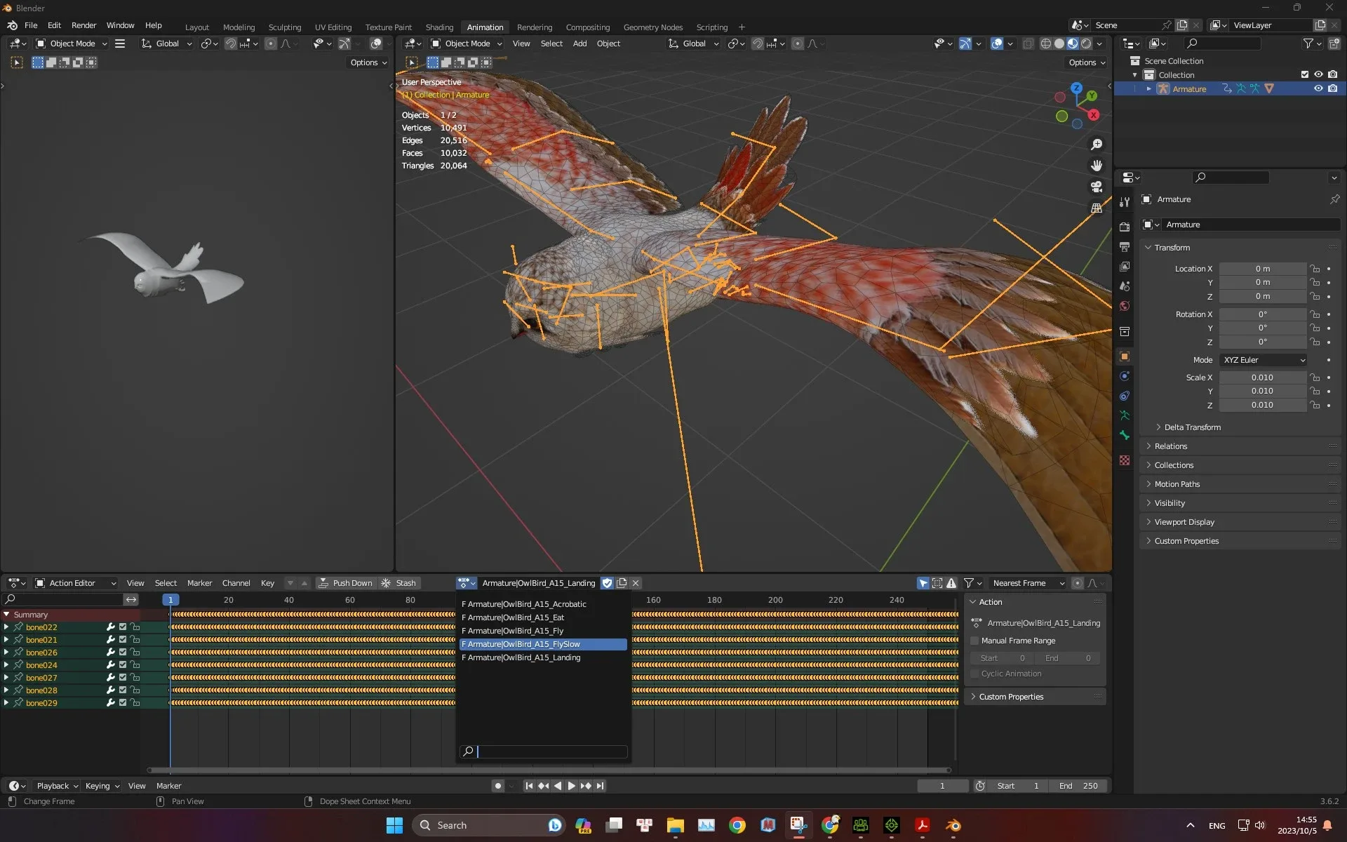
Task: Open the Tool properties tab icon
Action: click(1125, 202)
